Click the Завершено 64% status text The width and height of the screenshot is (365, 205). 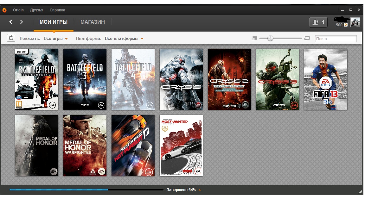point(181,190)
